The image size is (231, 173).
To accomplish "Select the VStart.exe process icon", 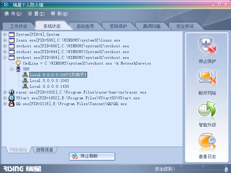I will point(12,98).
